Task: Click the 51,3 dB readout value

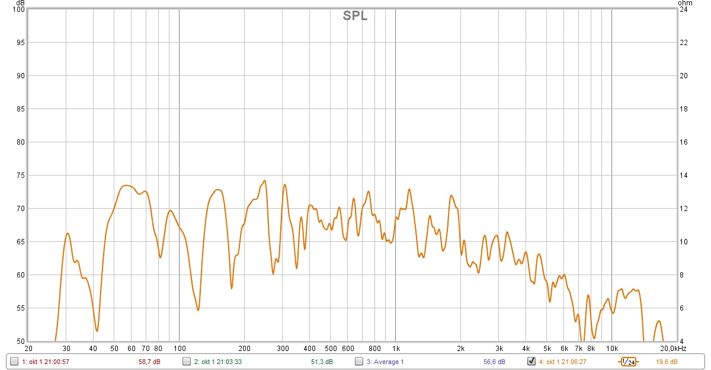Action: pos(322,362)
